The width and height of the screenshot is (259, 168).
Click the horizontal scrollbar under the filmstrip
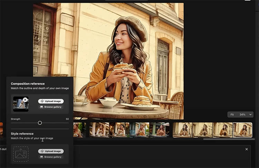coord(227,139)
